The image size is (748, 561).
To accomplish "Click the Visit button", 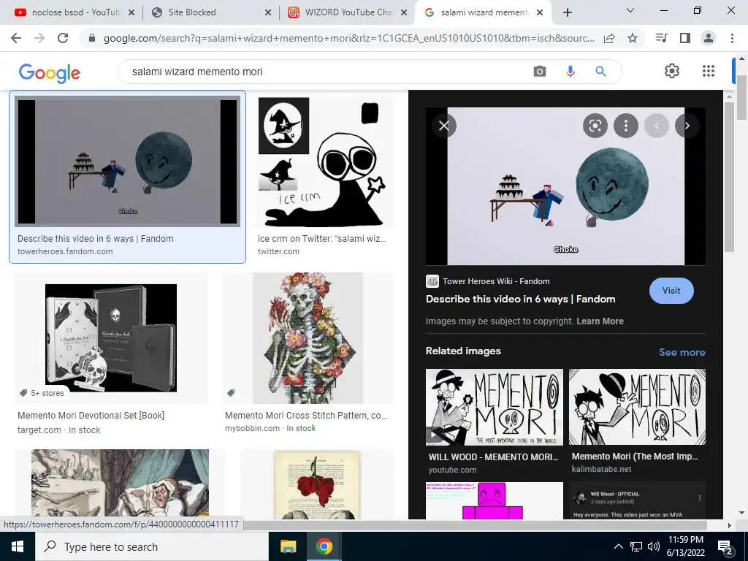I will click(671, 291).
